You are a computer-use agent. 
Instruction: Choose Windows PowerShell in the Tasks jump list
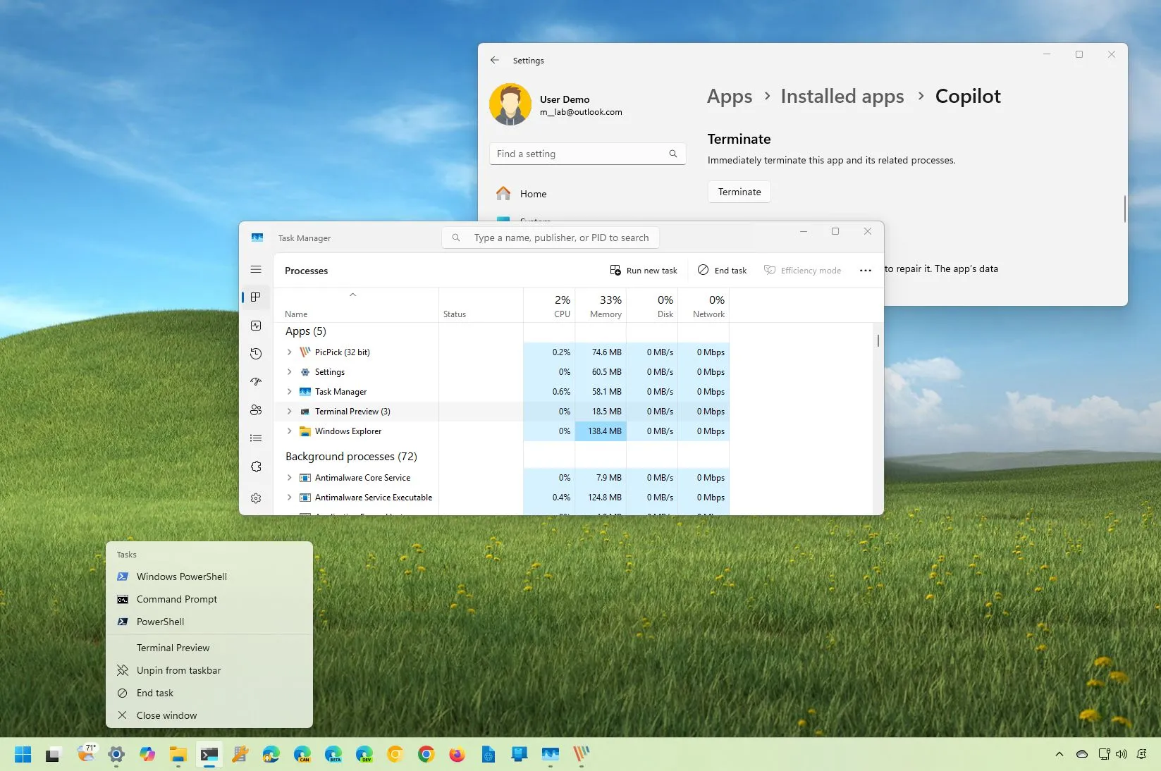209,576
